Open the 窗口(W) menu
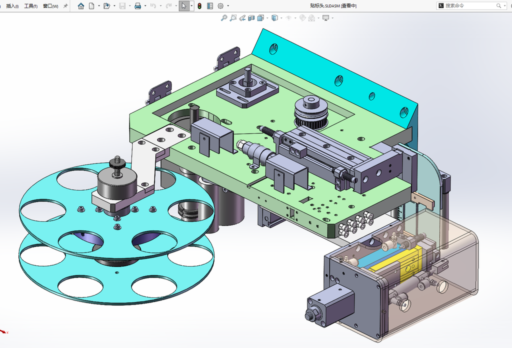 [50, 6]
